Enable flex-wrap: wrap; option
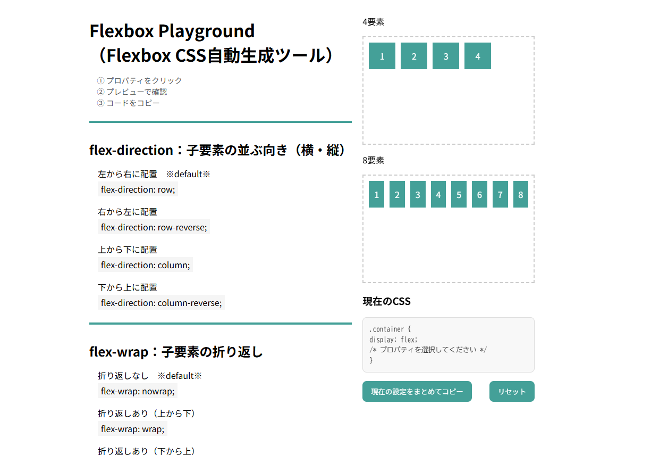Image resolution: width=651 pixels, height=455 pixels. tap(132, 429)
